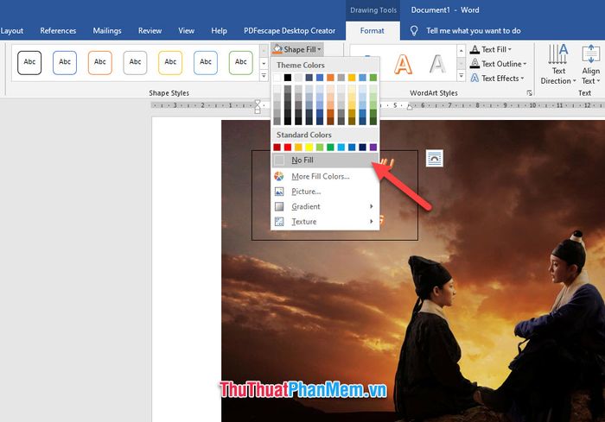Click the More Fill Colors wheel icon
Viewport: 605px width, 422px height.
click(279, 176)
